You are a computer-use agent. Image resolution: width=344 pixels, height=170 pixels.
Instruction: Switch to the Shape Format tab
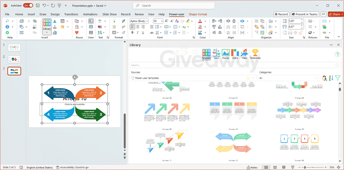point(198,14)
